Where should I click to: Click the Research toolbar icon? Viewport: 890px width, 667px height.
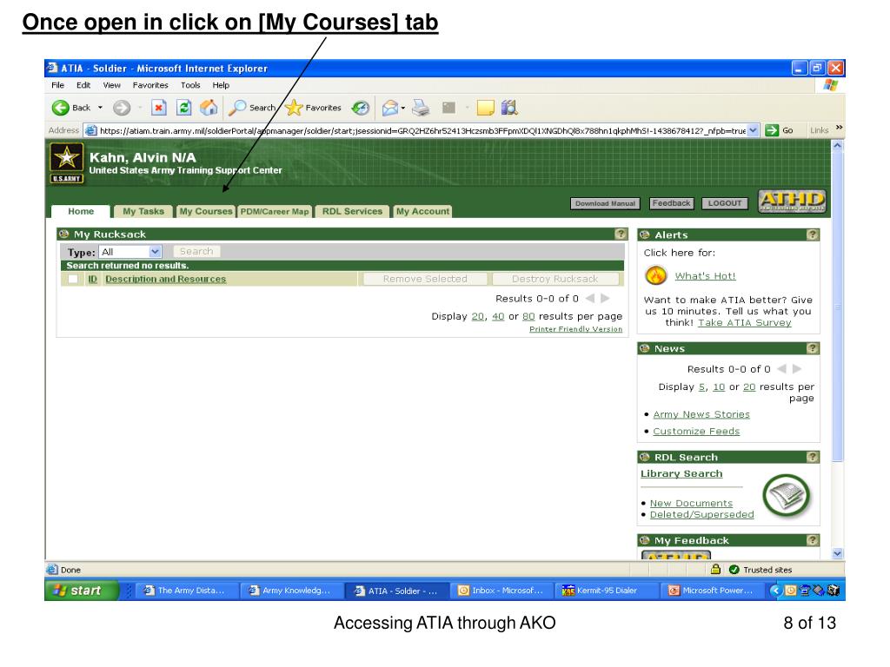(509, 107)
